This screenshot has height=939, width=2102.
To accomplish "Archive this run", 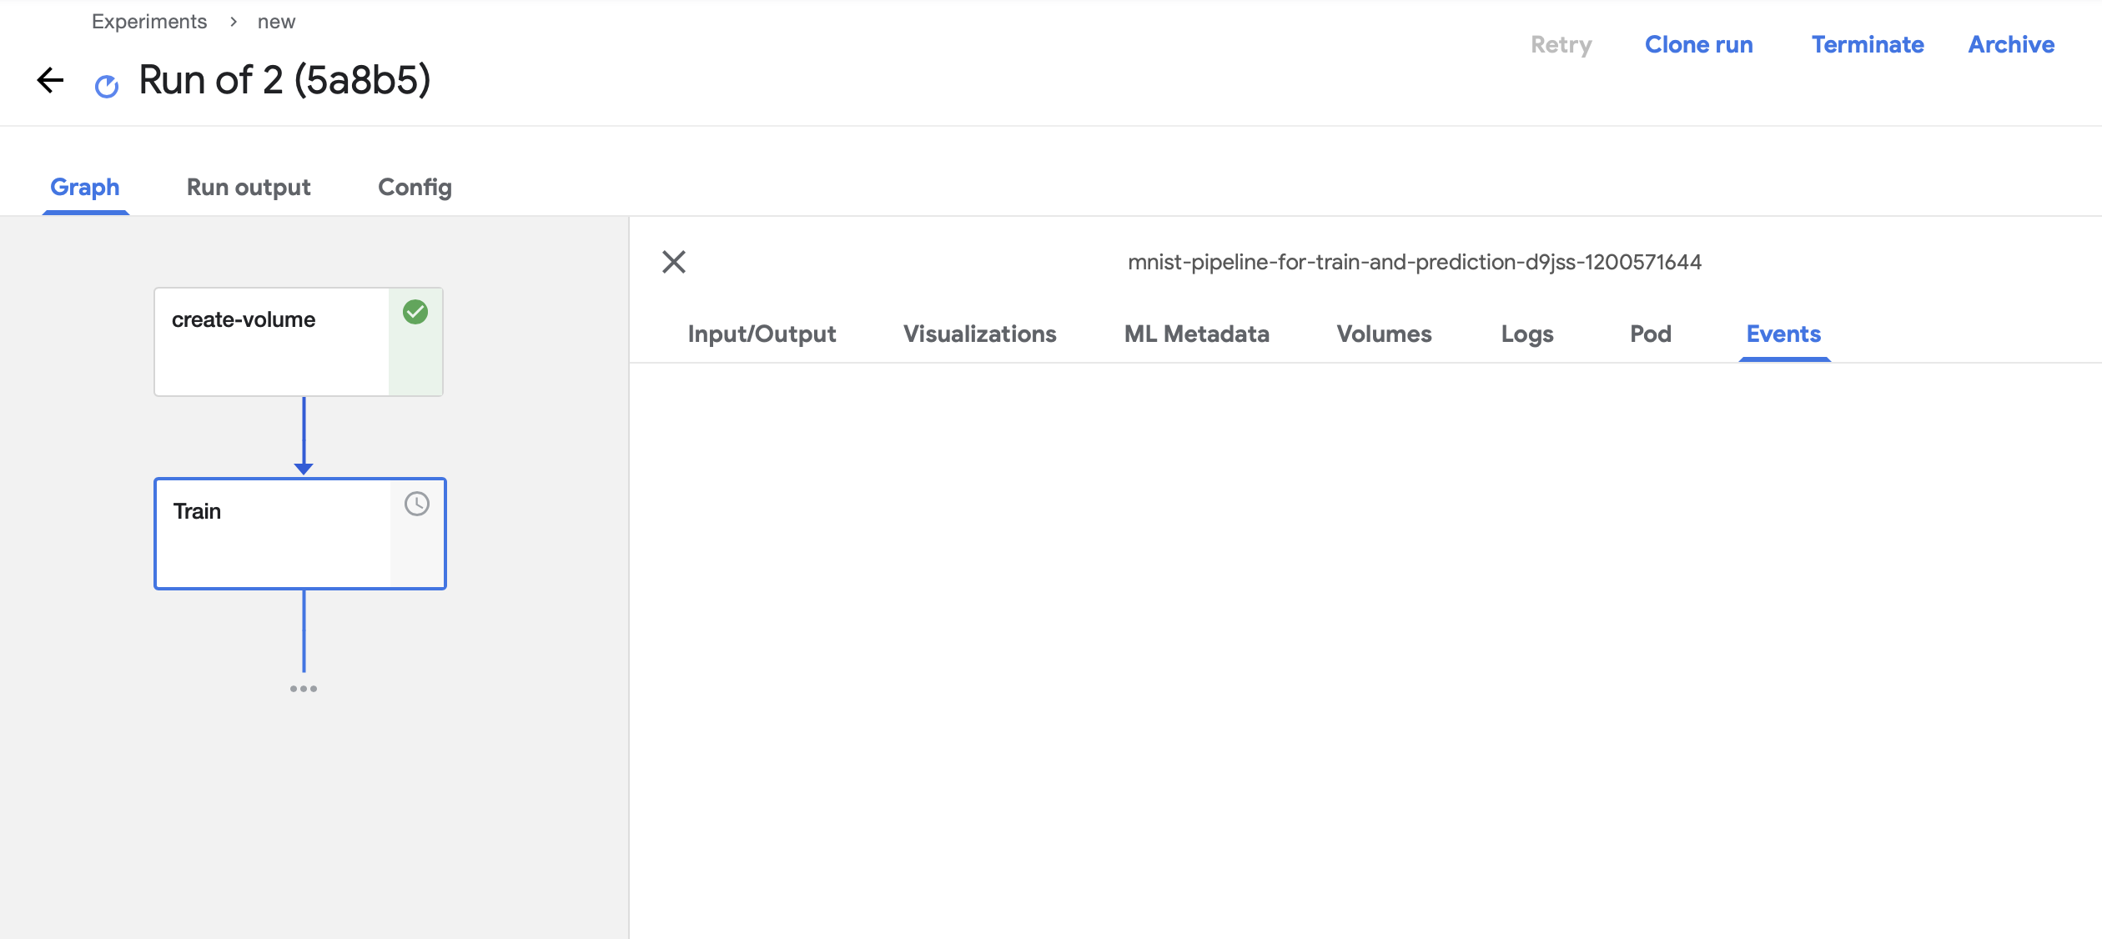I will [x=2011, y=44].
